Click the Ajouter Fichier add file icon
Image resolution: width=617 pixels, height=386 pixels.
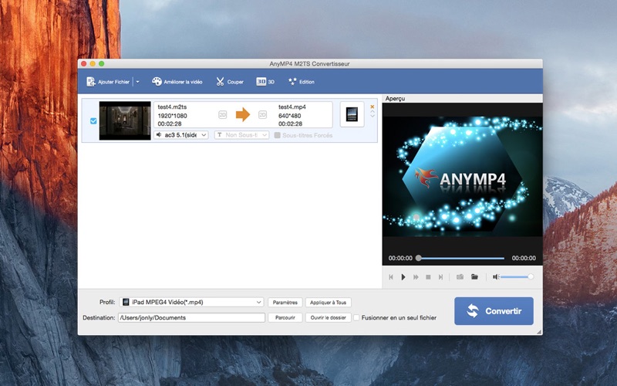(91, 82)
